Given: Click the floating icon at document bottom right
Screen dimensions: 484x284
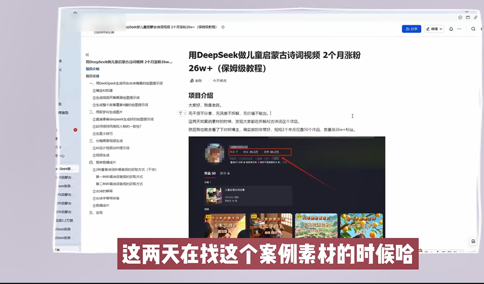Looking at the screenshot, I should coord(473,241).
